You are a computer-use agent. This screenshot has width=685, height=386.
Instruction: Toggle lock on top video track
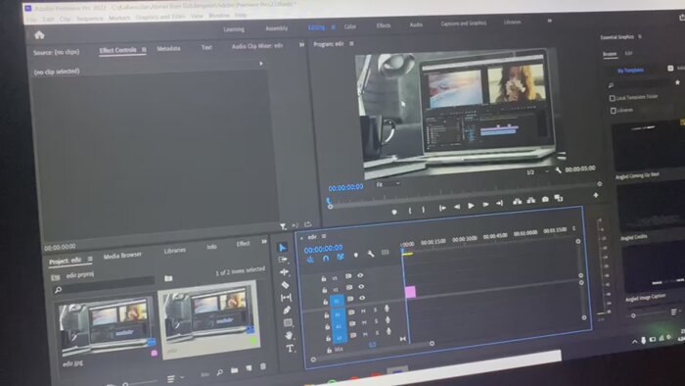point(324,278)
